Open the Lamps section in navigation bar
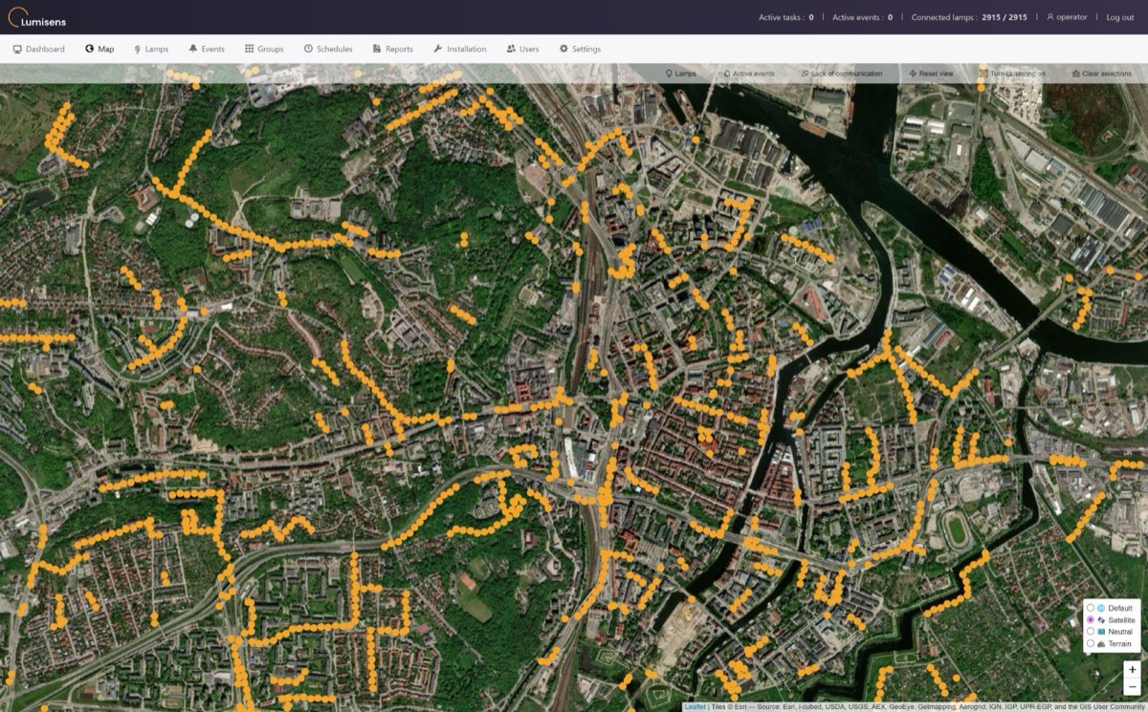 [151, 49]
